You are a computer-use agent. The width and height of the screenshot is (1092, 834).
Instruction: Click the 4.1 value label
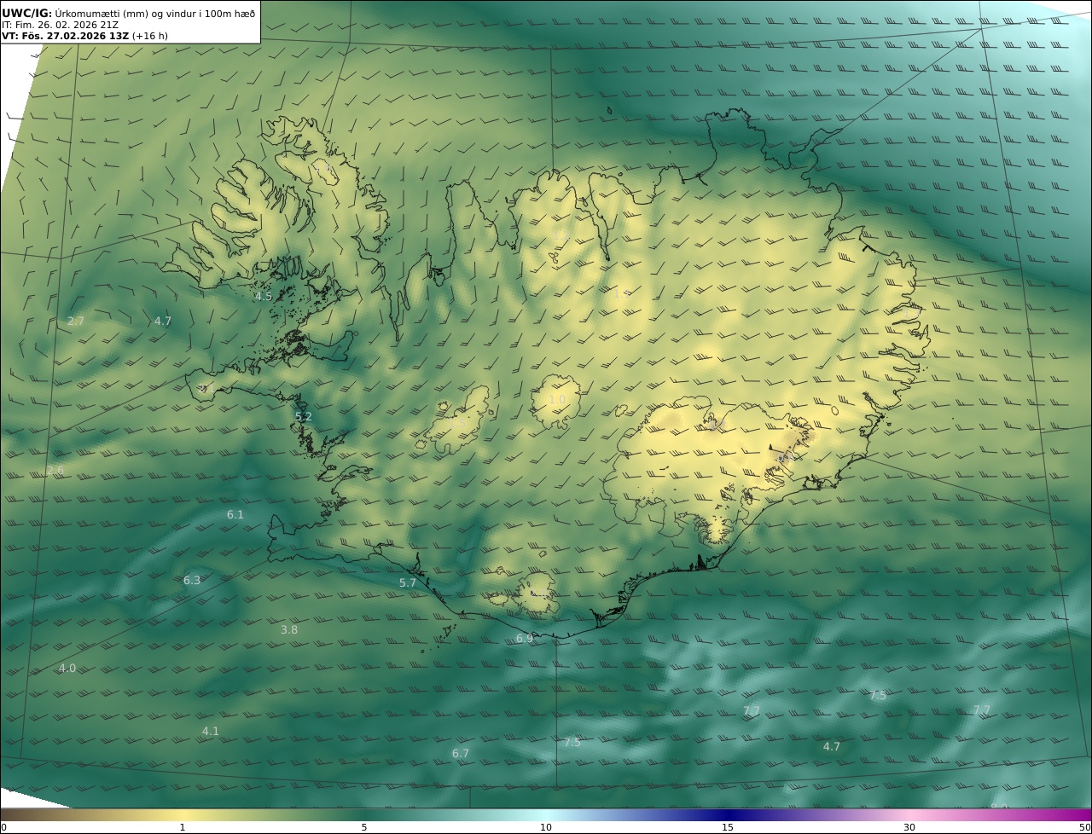pyautogui.click(x=211, y=732)
